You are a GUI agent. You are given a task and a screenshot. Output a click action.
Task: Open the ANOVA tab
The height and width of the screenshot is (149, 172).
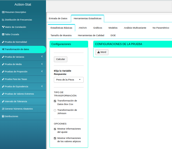pyautogui.click(x=83, y=28)
